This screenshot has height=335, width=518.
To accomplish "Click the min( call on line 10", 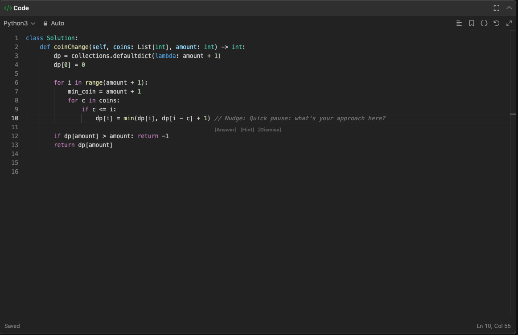I will click(x=129, y=118).
